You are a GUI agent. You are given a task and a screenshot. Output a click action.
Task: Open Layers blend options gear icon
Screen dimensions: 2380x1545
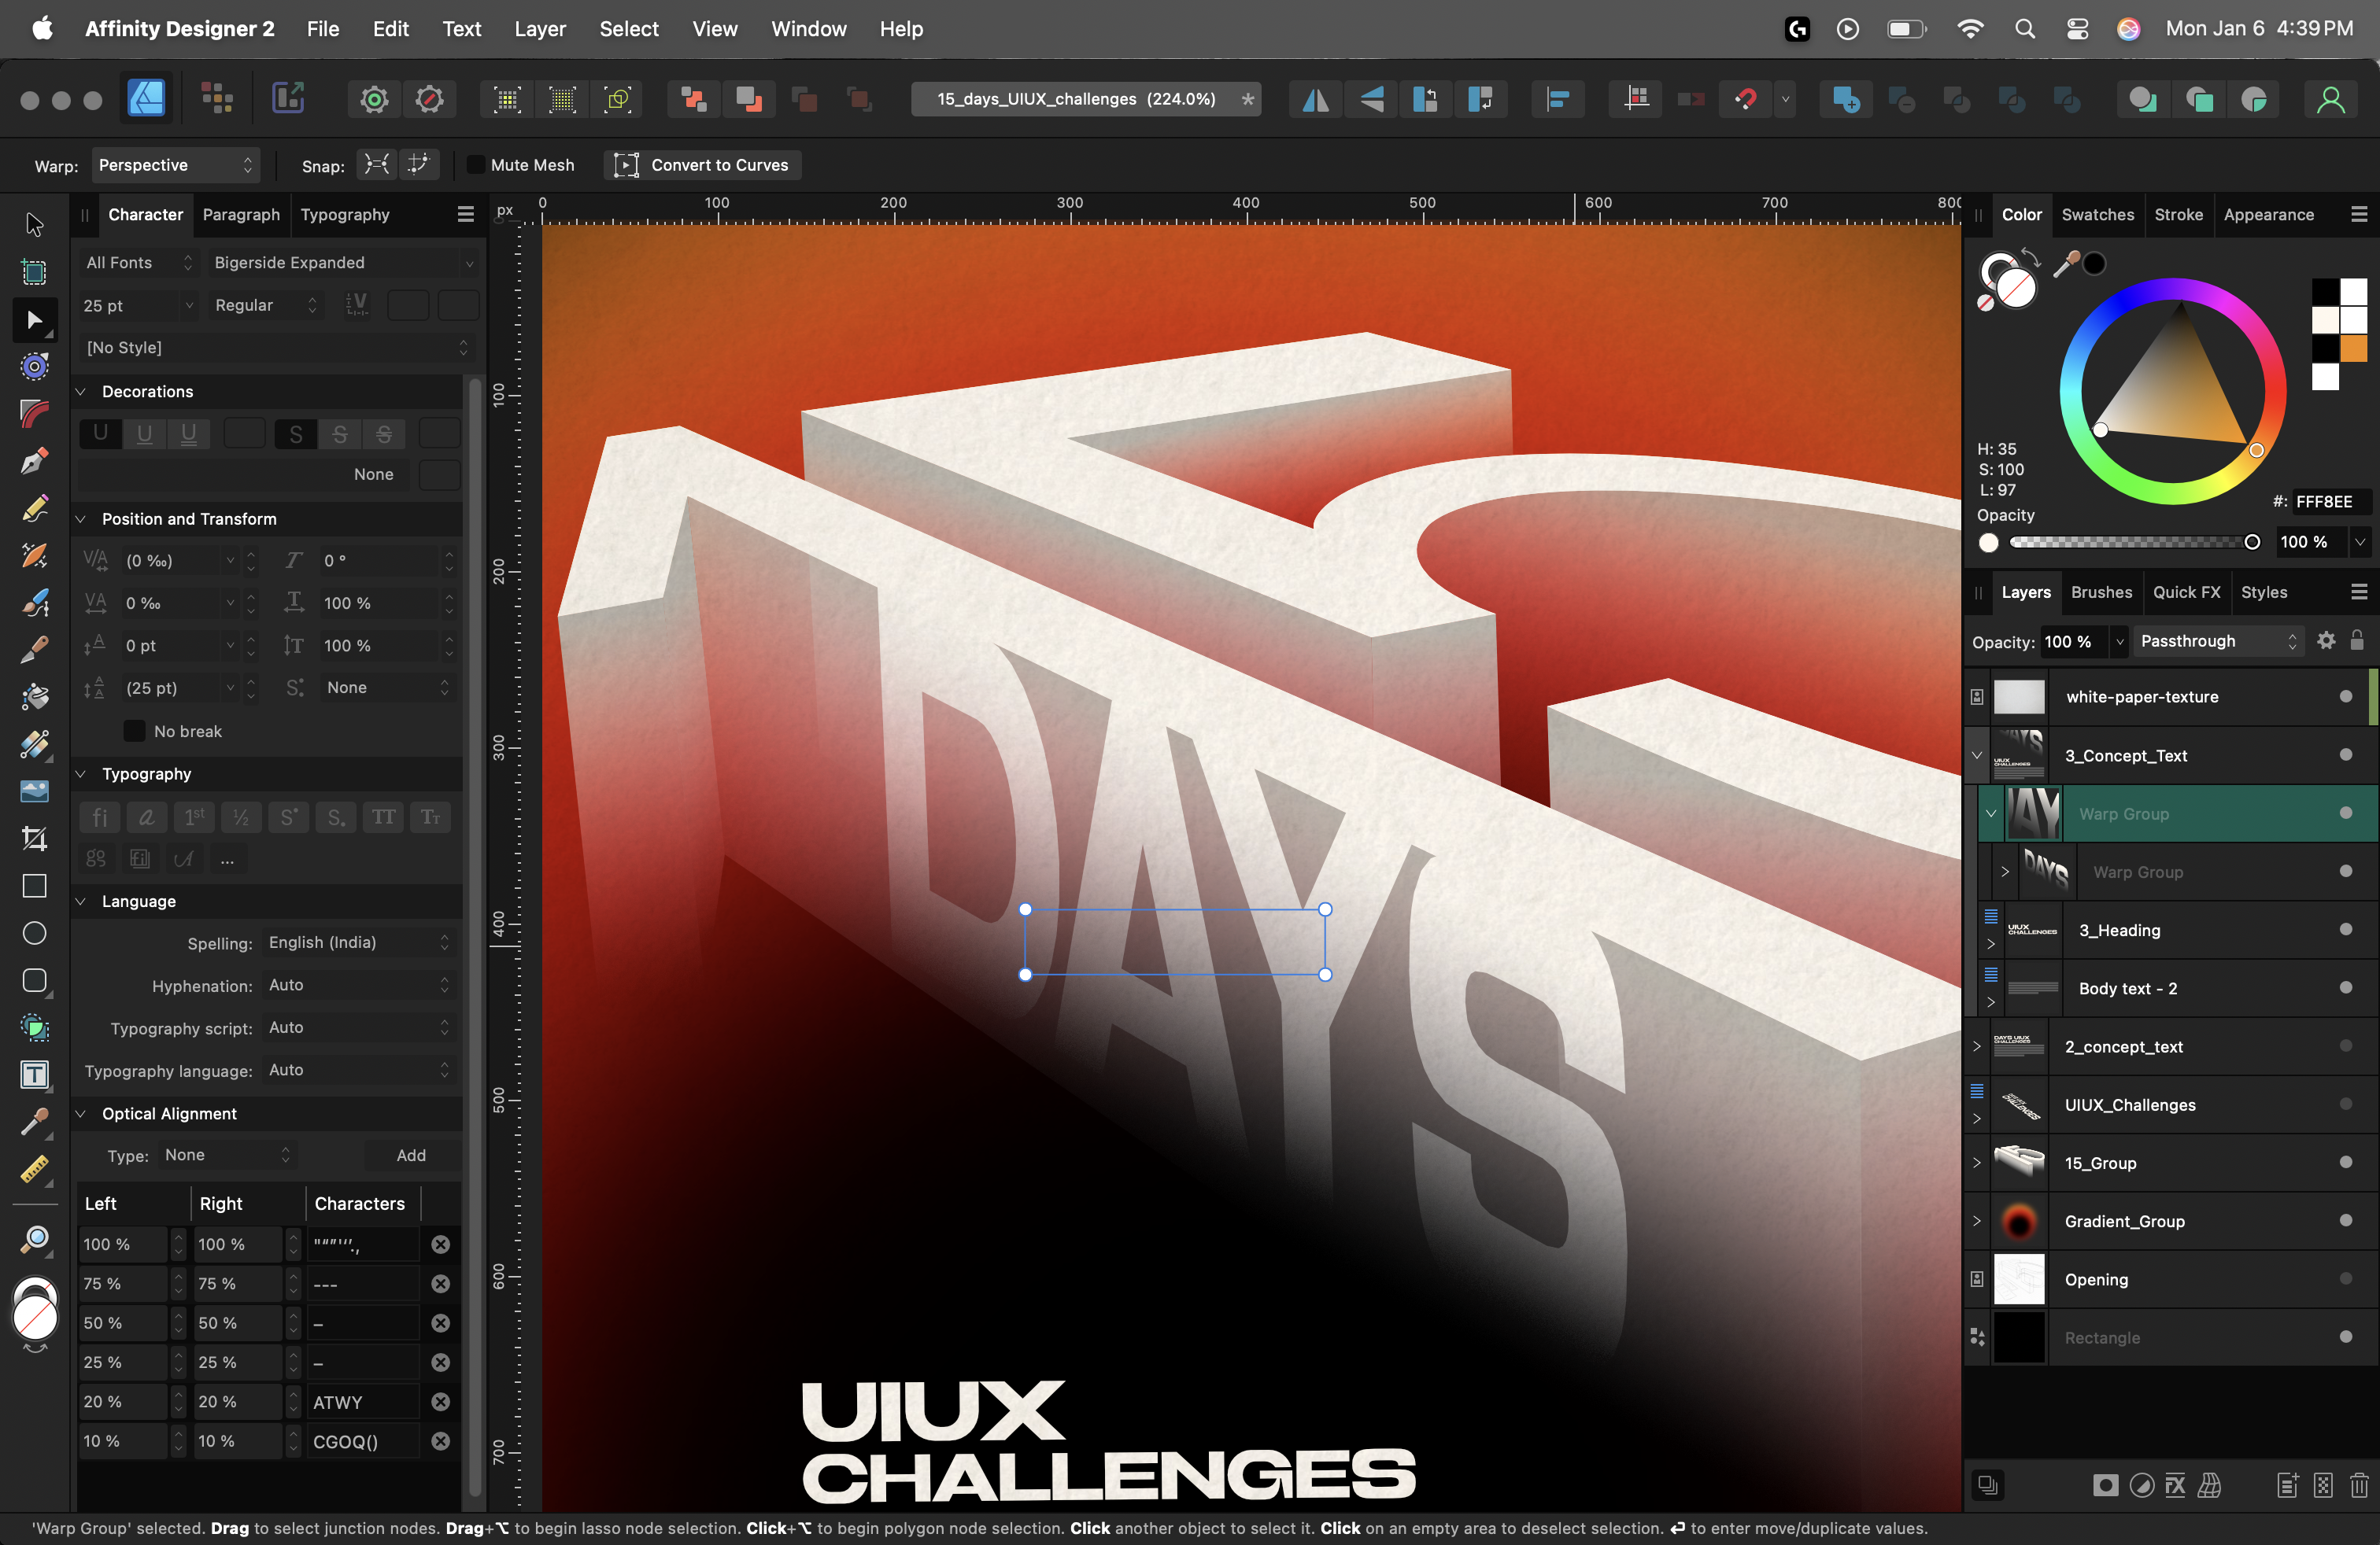[x=2326, y=640]
